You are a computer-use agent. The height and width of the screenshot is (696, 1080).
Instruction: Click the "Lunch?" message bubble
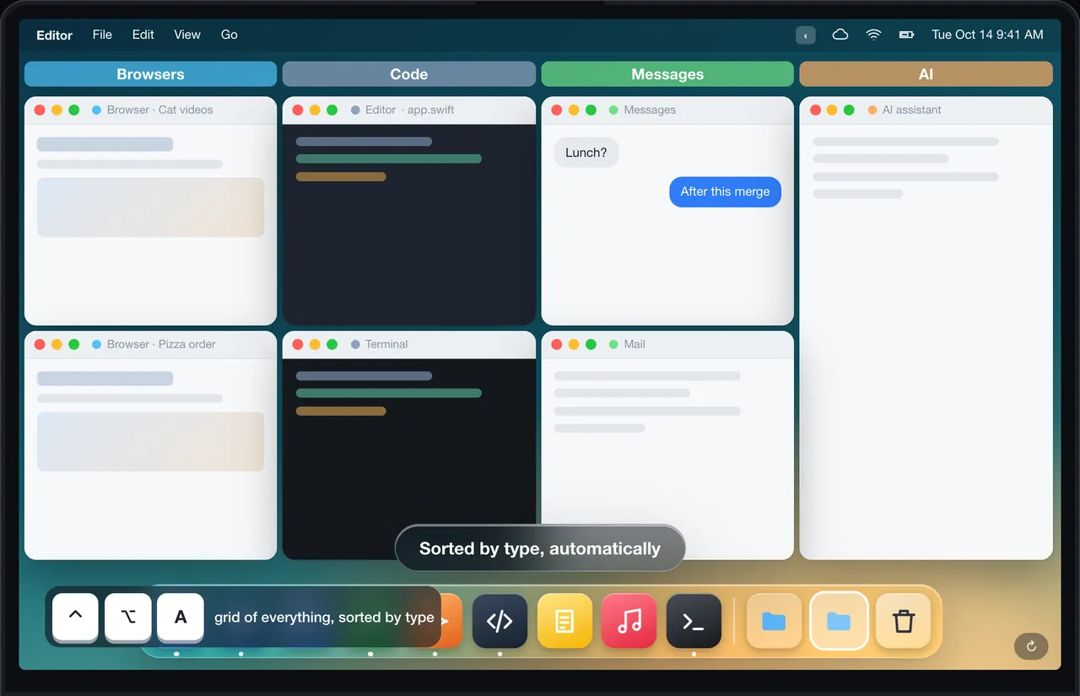[586, 153]
